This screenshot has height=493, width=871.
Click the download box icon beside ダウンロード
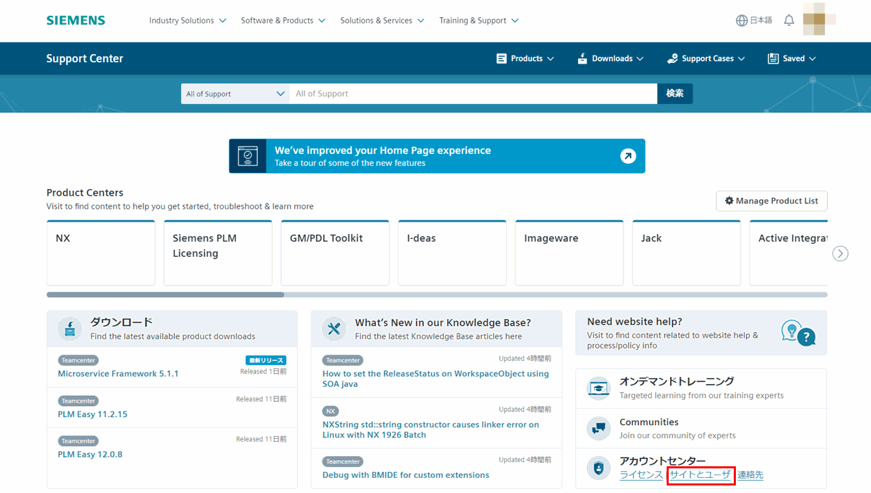70,329
